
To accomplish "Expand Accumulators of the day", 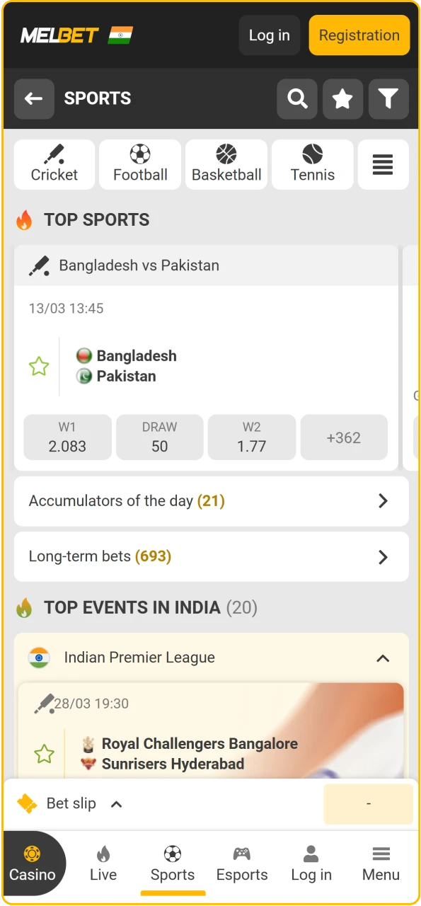I will [211, 501].
